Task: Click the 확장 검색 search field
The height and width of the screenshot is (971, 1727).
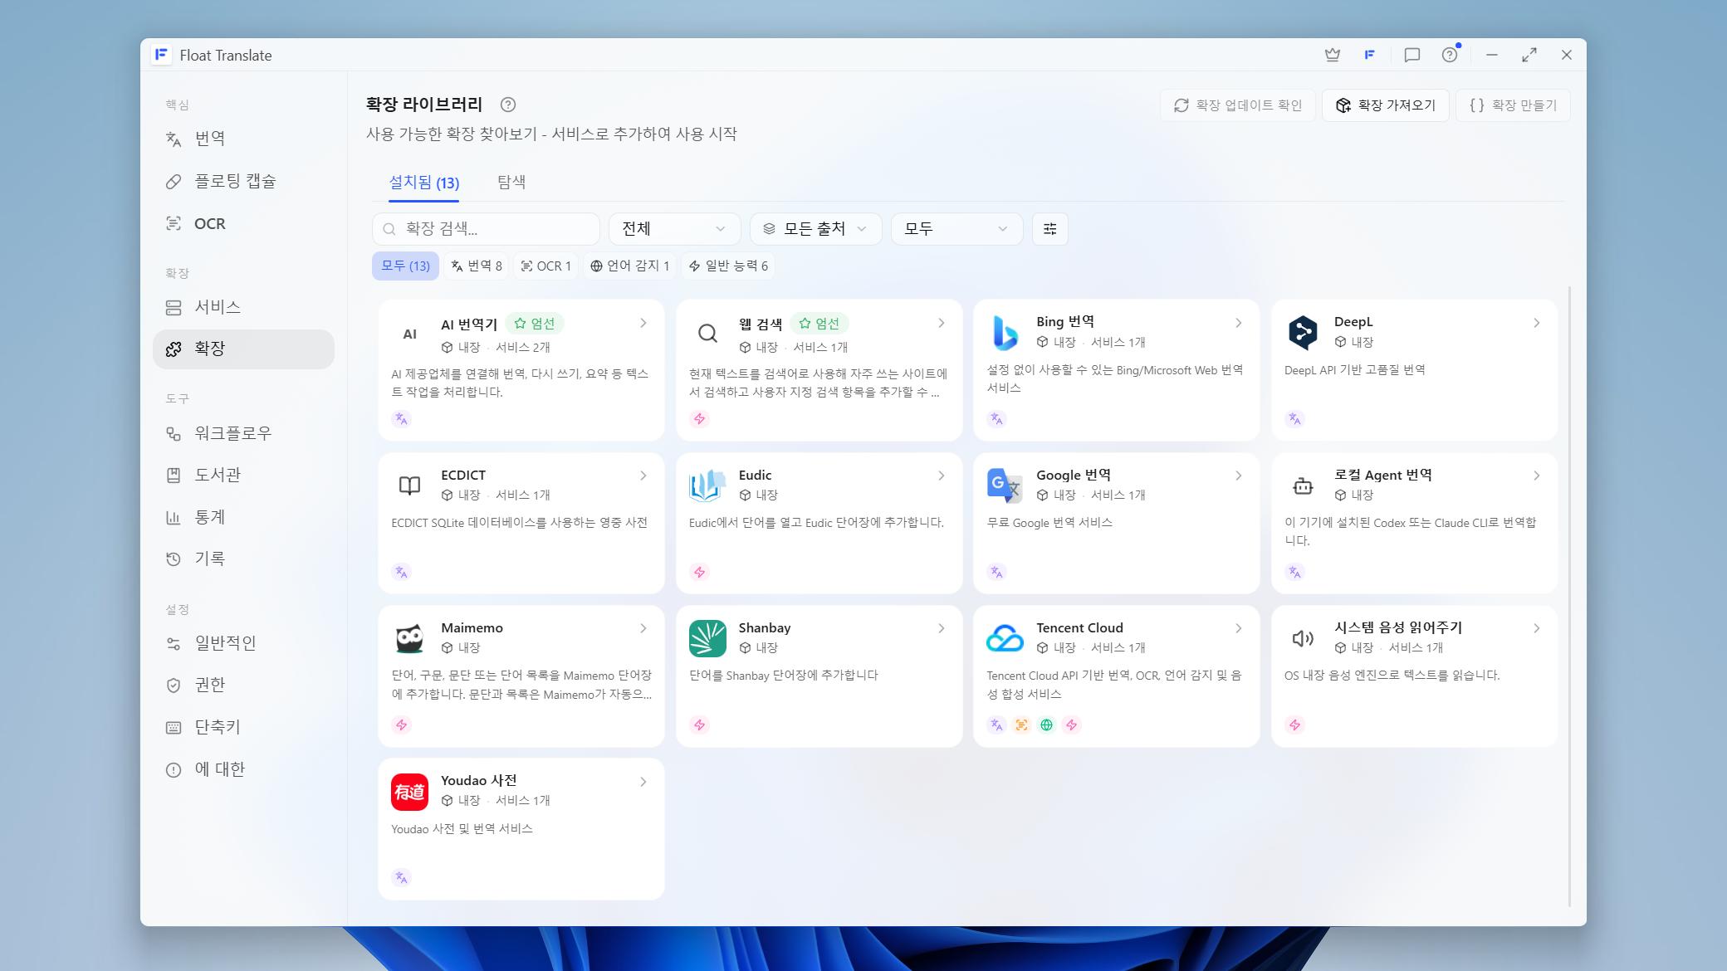Action: [x=487, y=229]
